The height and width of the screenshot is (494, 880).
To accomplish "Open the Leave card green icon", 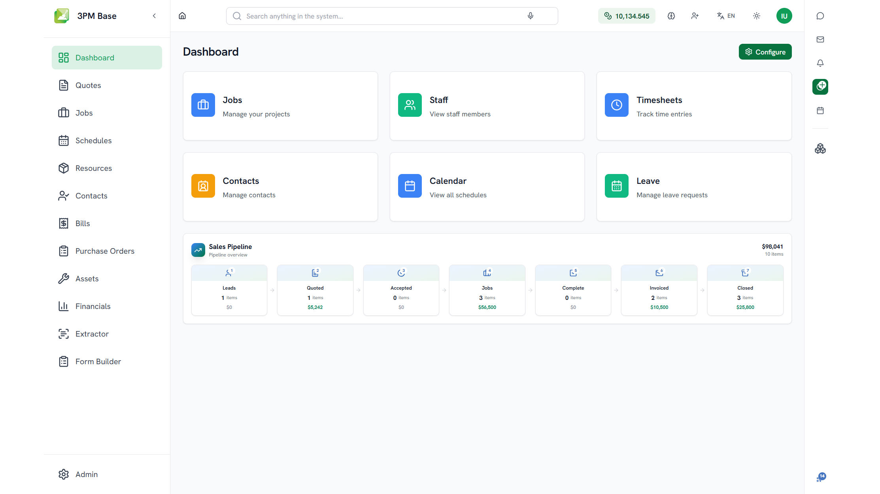I will 617,186.
